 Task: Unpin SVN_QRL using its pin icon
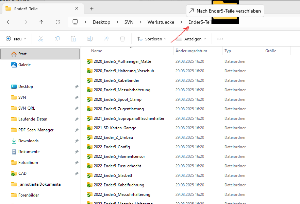click(77, 108)
